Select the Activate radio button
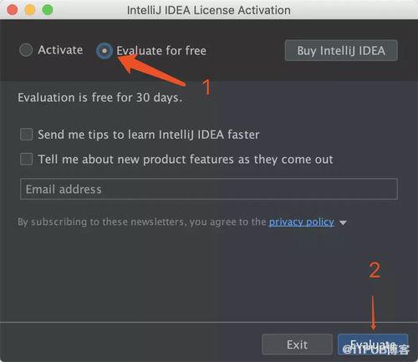This screenshot has width=418, height=362. (x=26, y=50)
